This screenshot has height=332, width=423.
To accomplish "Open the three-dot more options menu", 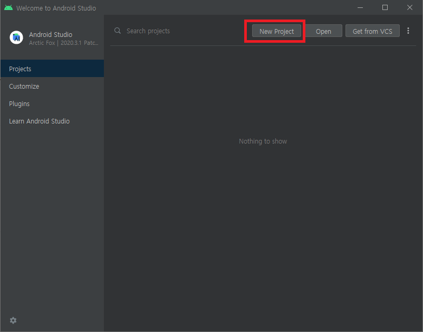I will click(x=408, y=31).
